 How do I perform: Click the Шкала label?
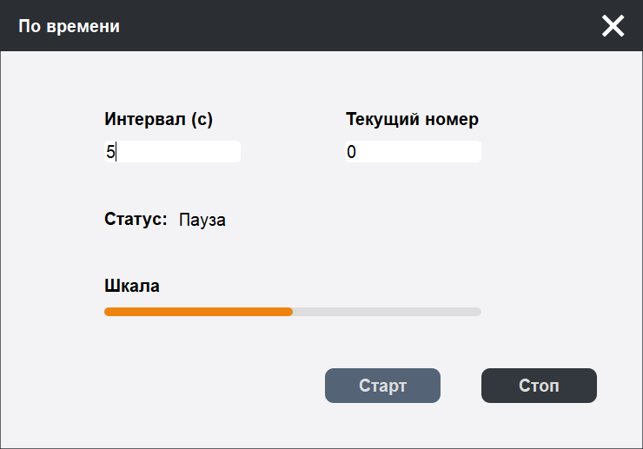click(132, 286)
